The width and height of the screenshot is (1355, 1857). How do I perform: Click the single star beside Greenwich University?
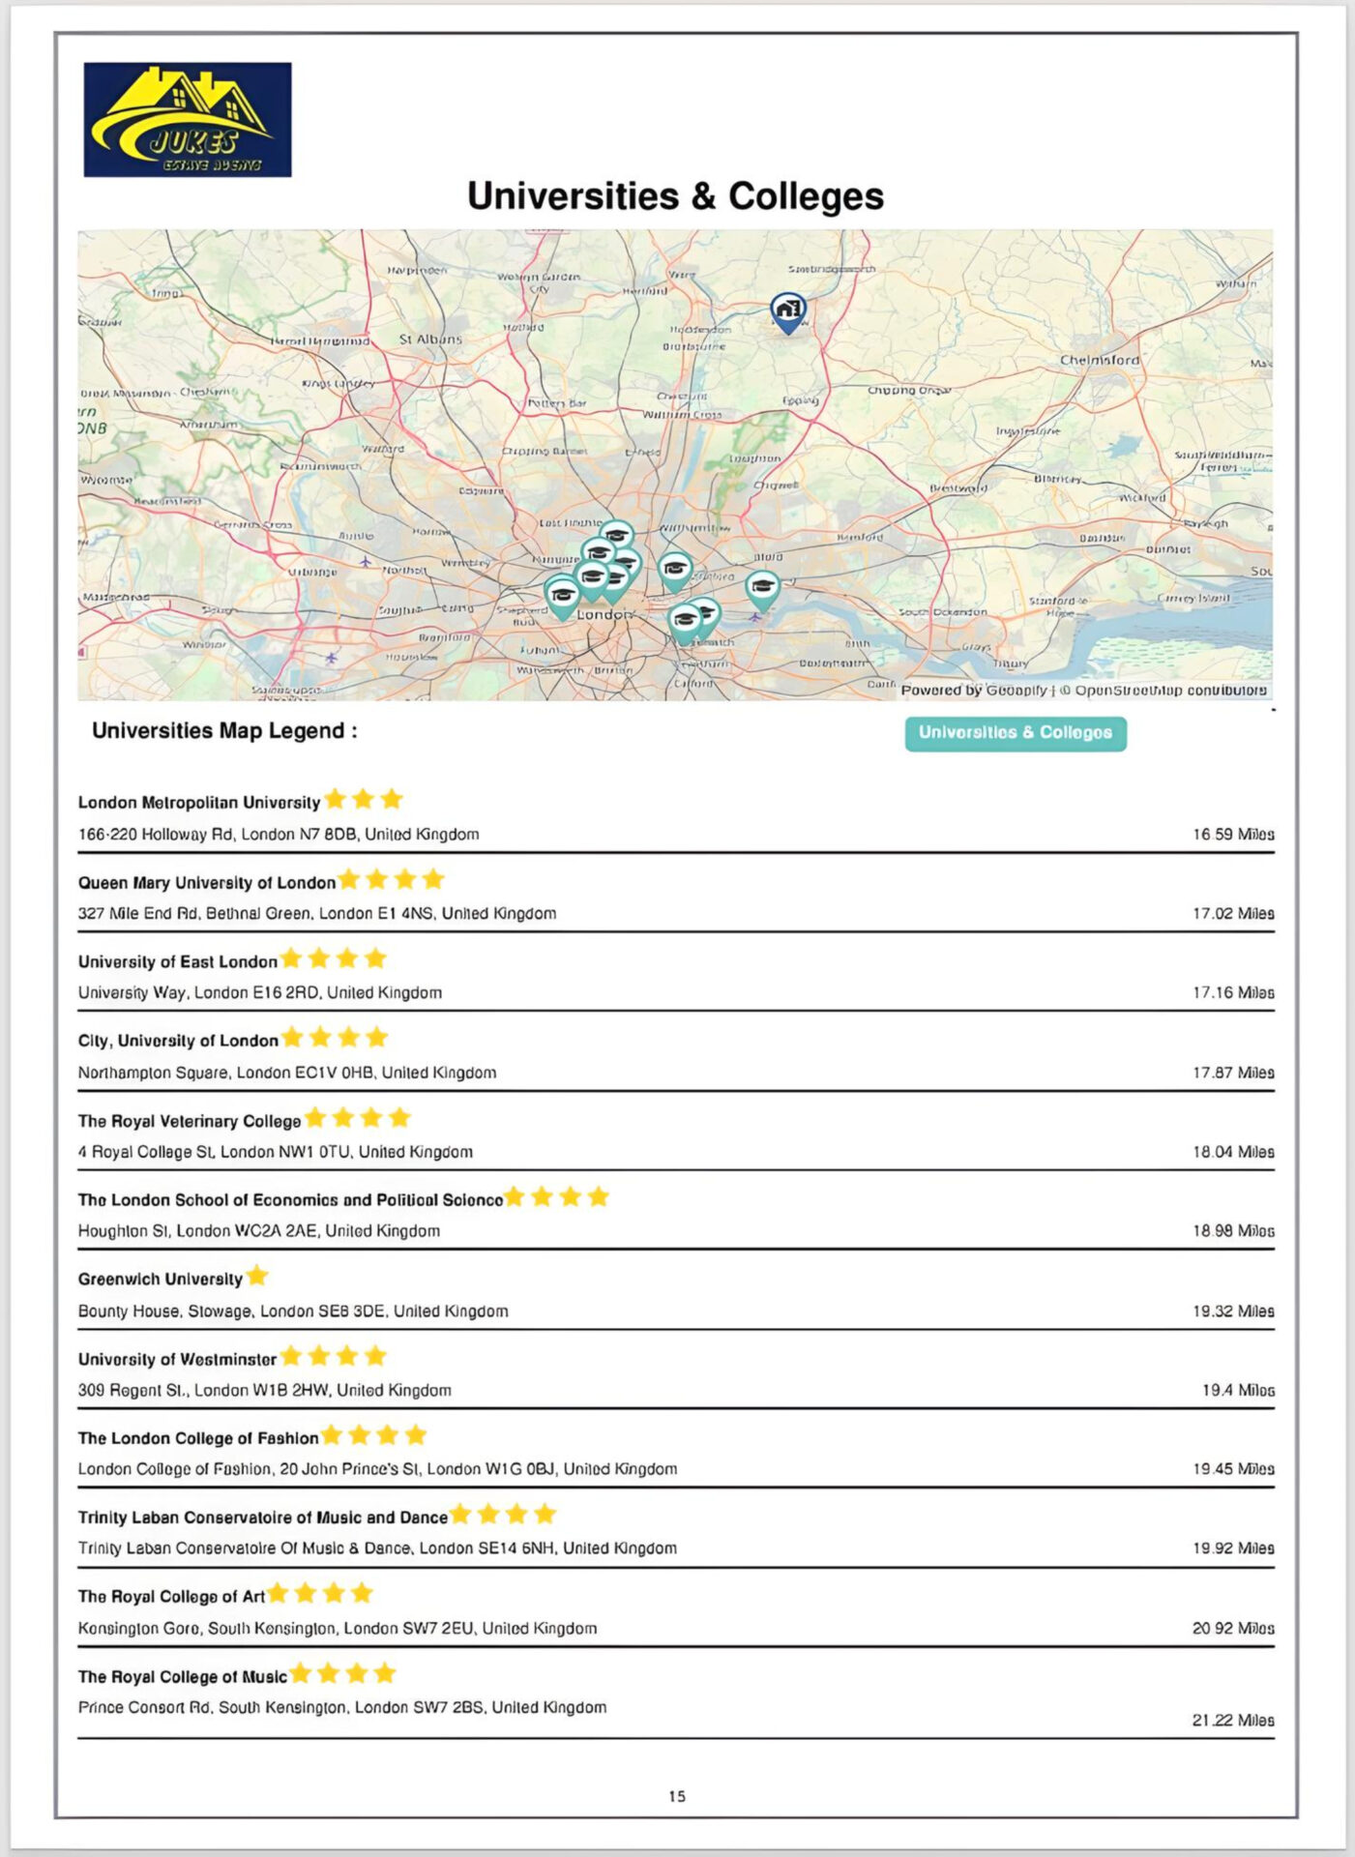click(256, 1276)
